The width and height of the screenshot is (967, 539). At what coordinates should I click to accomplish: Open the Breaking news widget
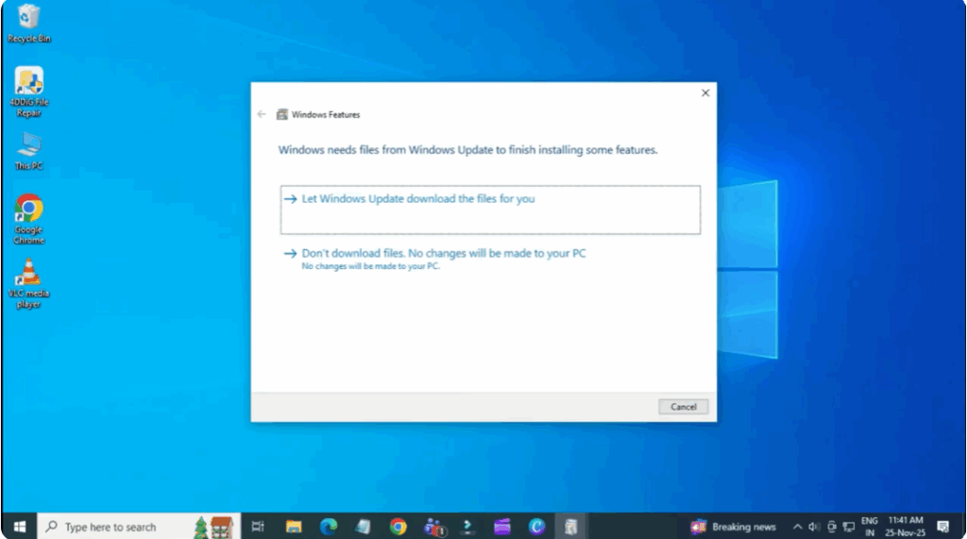coord(733,527)
